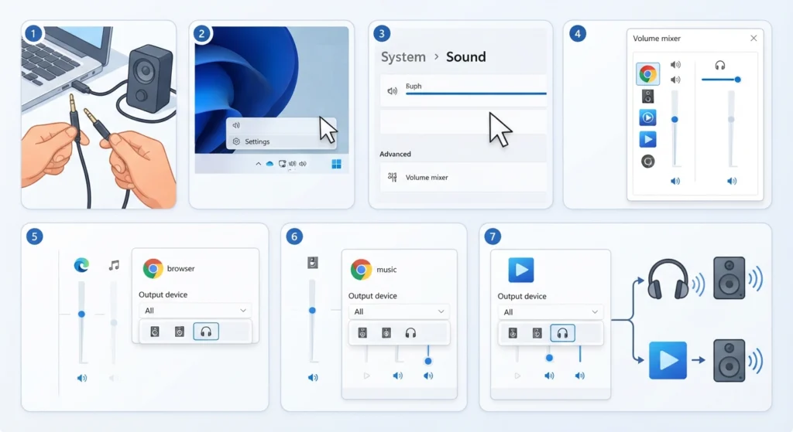Screen dimensions: 793x432
Task: Click the mixer icon beside Volume mixer
Action: pyautogui.click(x=393, y=177)
